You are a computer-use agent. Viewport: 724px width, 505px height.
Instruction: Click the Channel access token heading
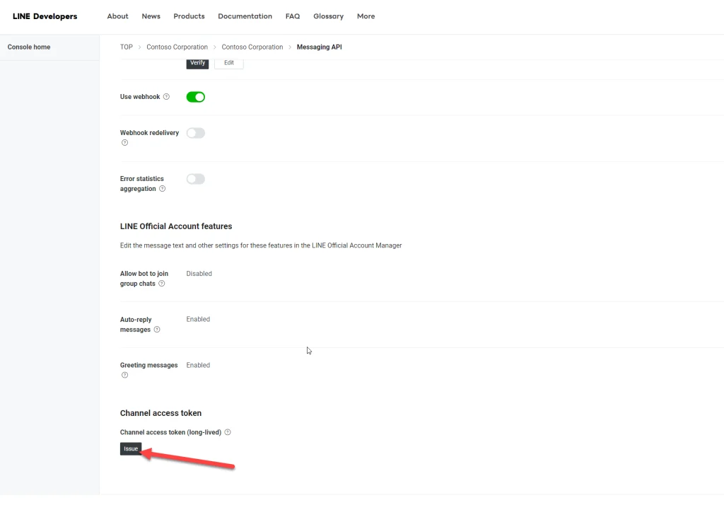point(160,413)
